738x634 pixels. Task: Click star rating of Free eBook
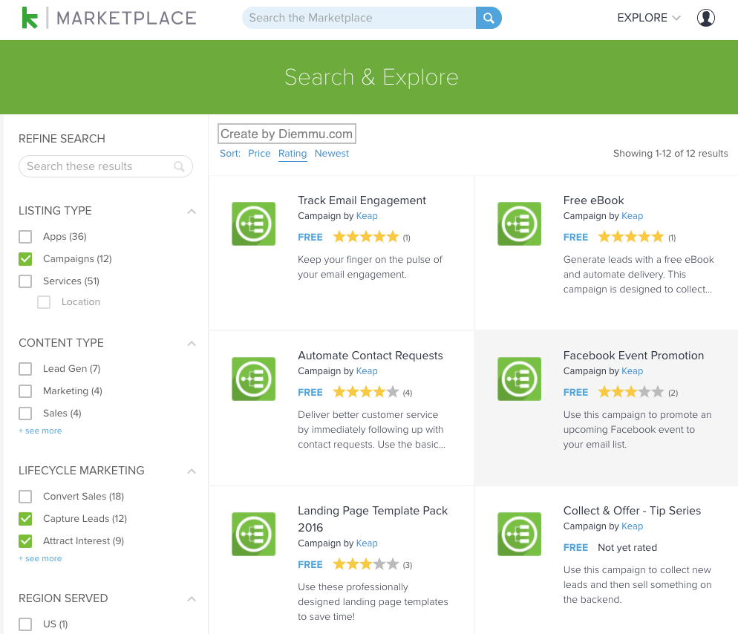(630, 237)
